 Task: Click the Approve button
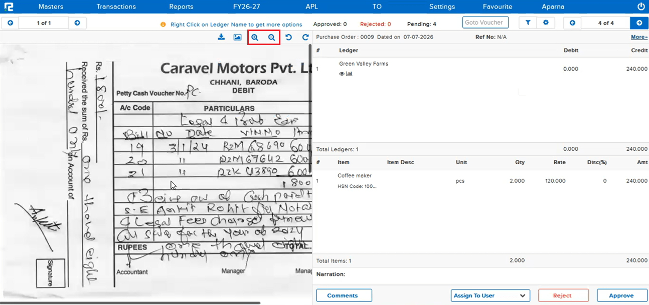tap(622, 295)
